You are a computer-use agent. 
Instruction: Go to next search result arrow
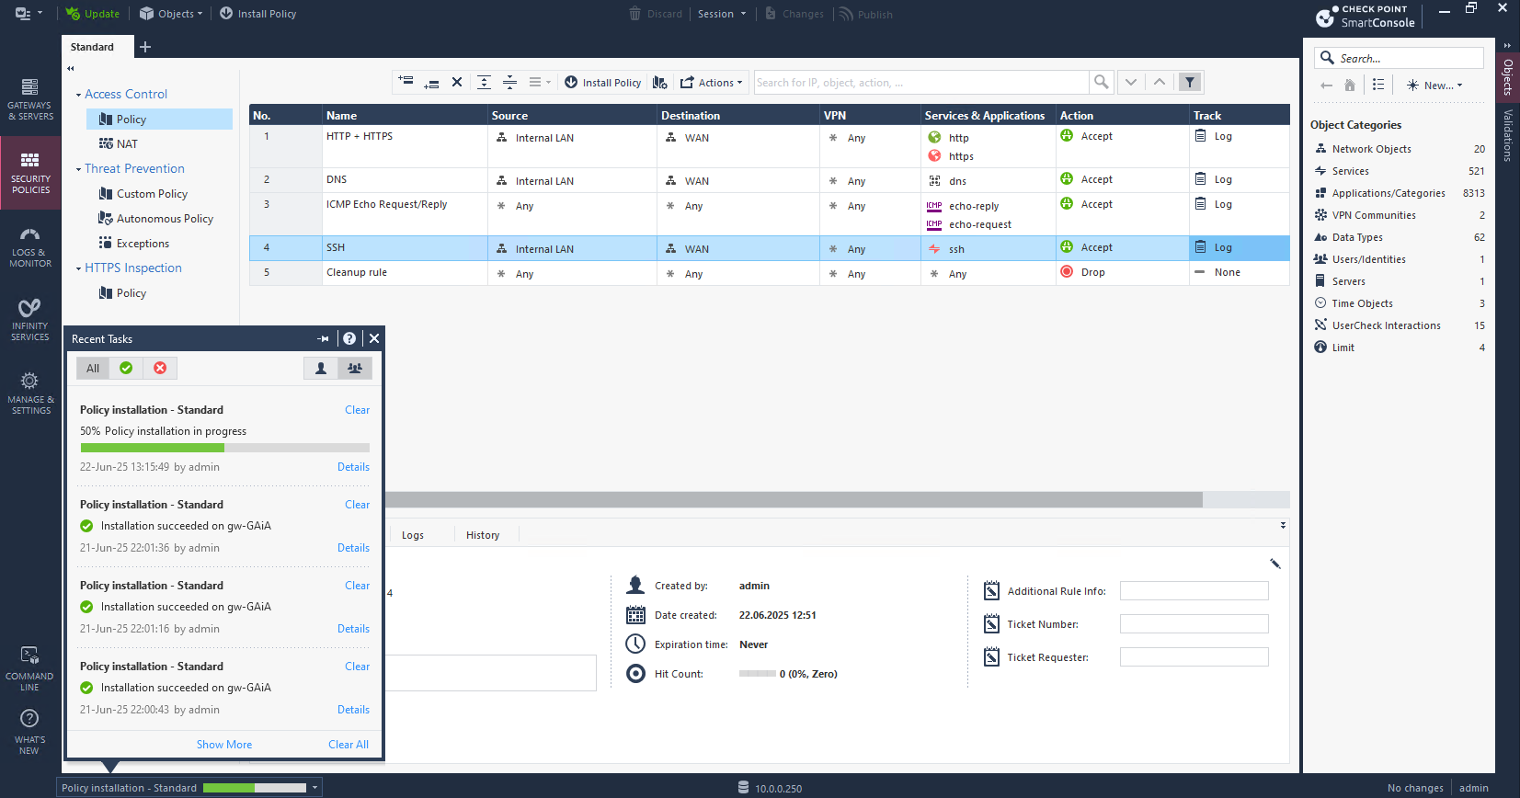pyautogui.click(x=1131, y=82)
